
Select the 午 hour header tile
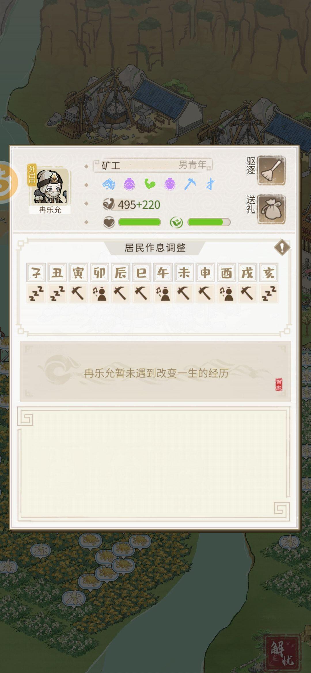163,272
